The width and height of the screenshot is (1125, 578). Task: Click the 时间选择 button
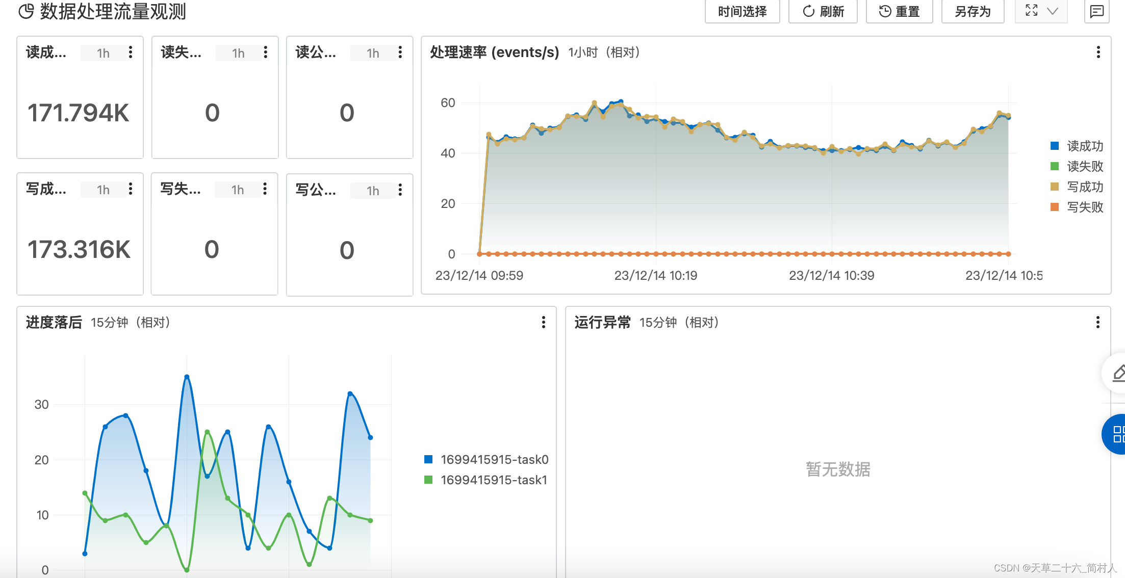[743, 11]
